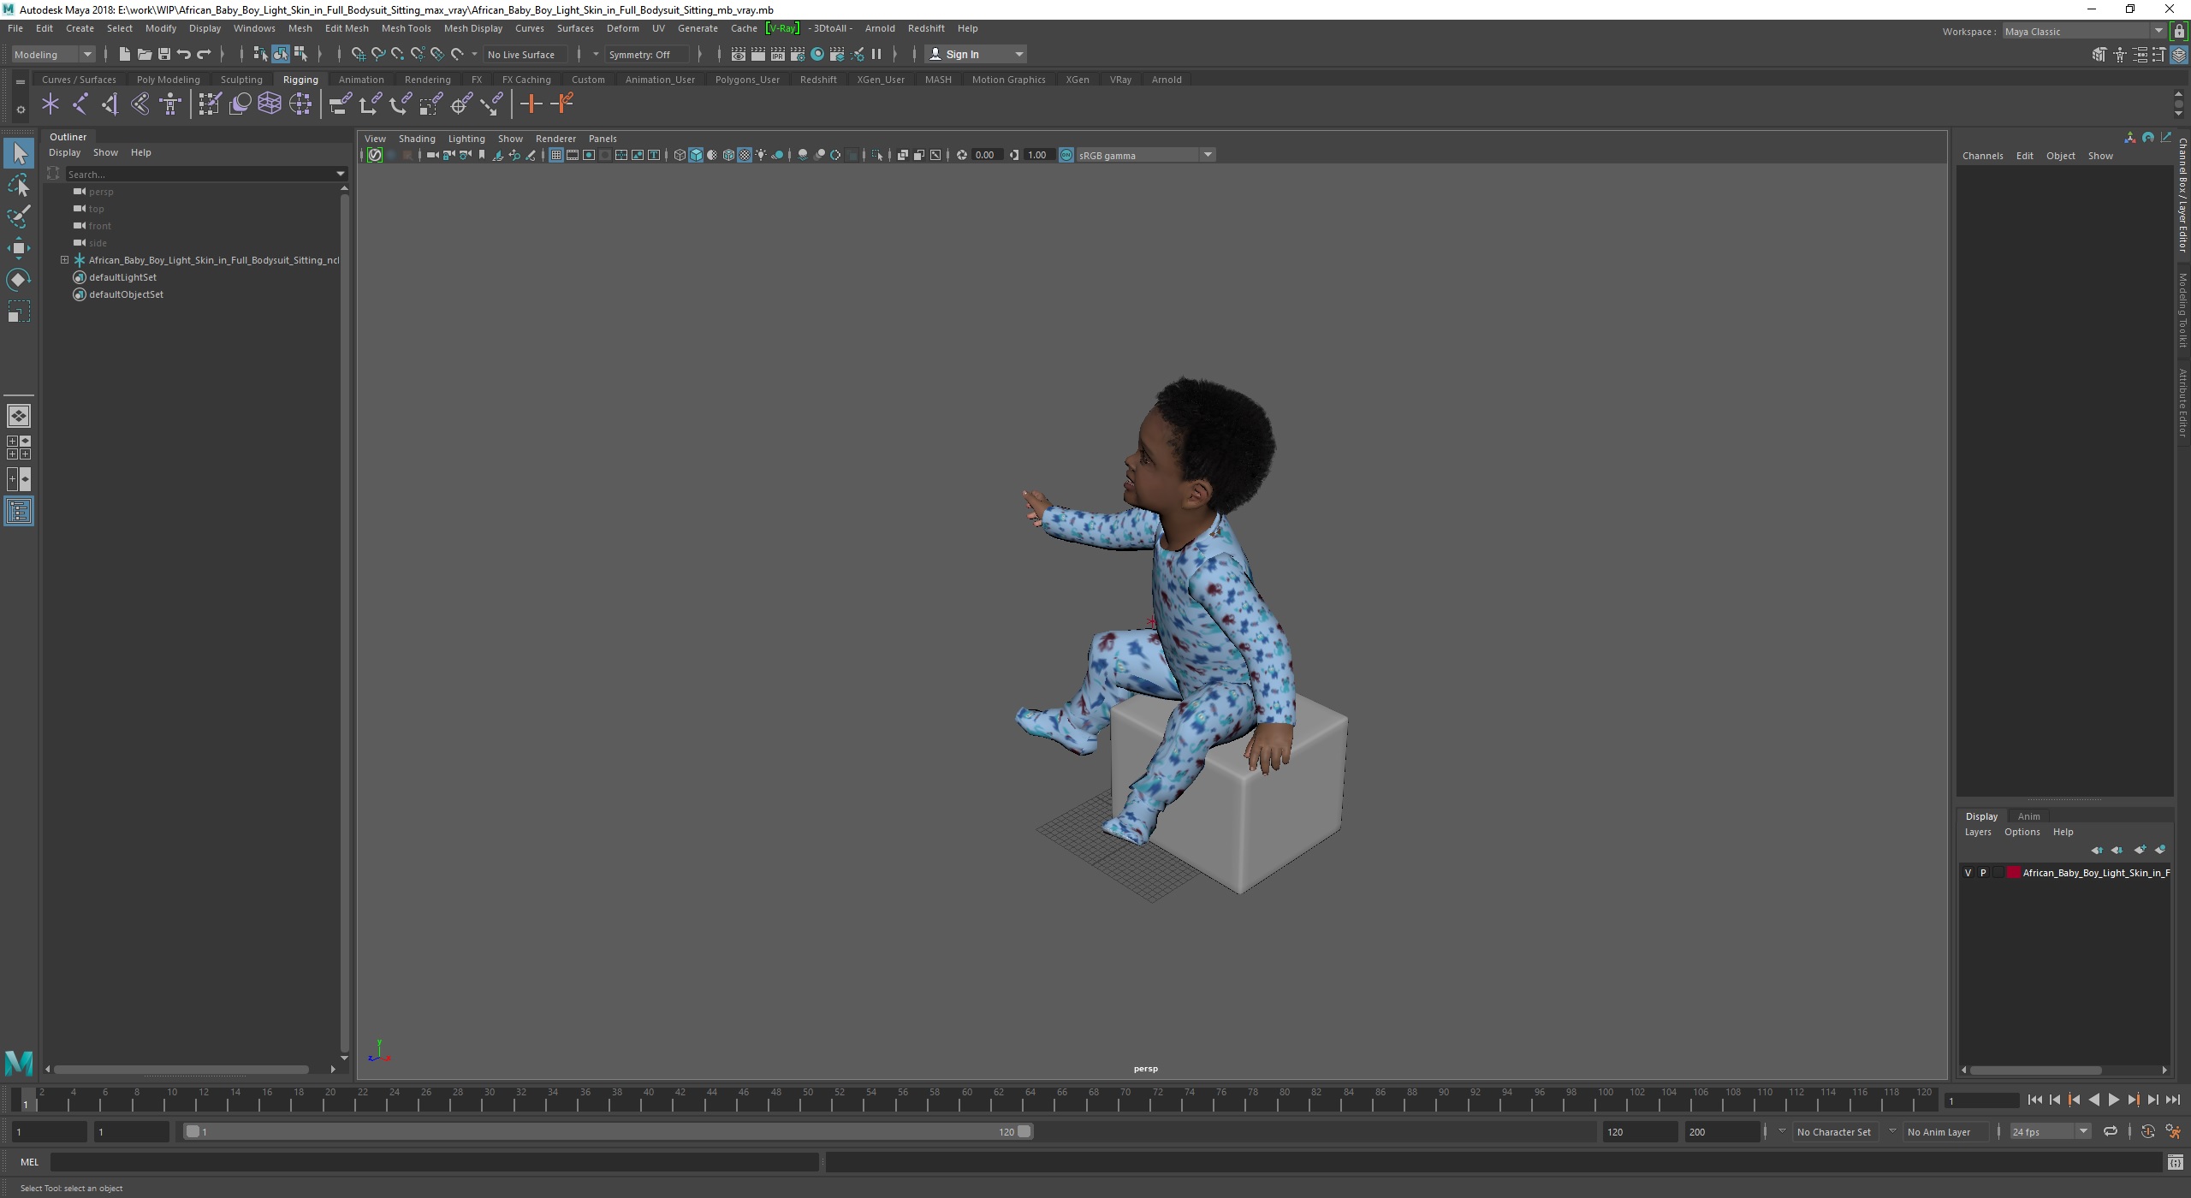Activate the Paint Selection tool
Viewport: 2191px width, 1198px height.
point(19,216)
